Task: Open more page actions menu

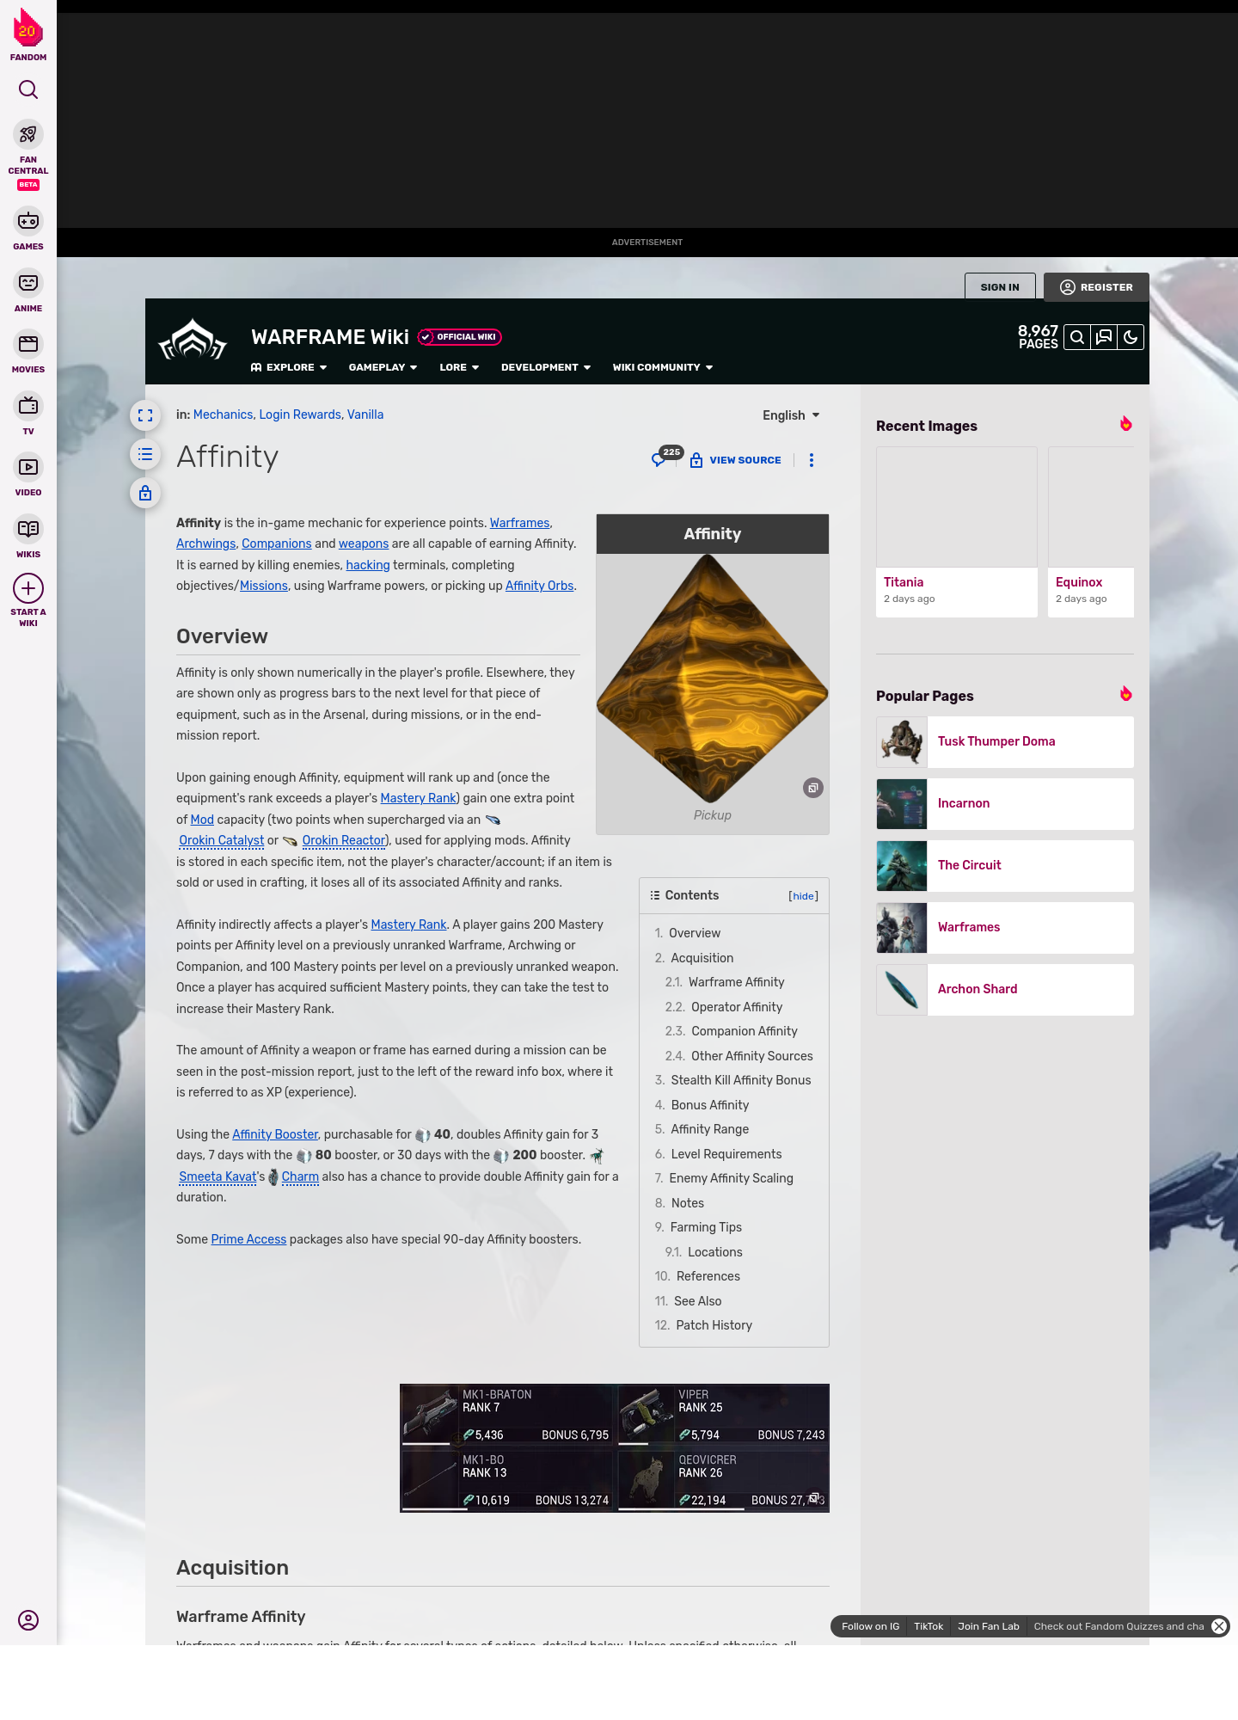Action: click(812, 460)
